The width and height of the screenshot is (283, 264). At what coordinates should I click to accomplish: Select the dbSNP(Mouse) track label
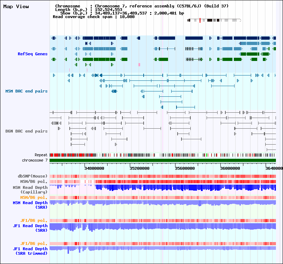click(x=33, y=176)
